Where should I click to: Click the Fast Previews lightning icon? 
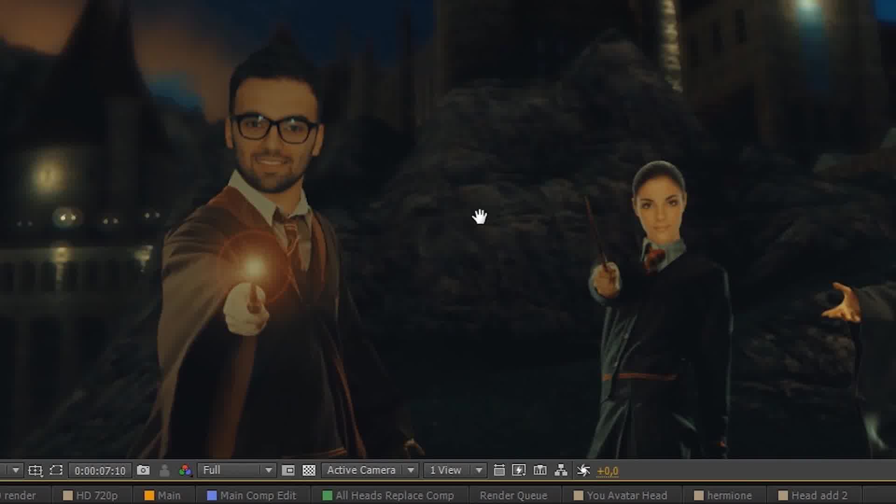pos(519,470)
